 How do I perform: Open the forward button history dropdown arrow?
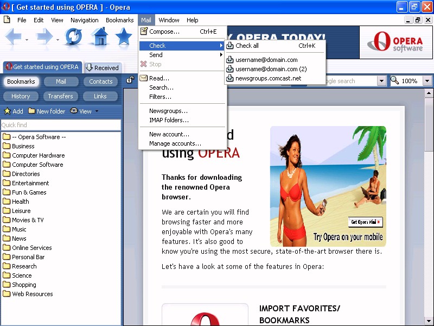tap(58, 40)
